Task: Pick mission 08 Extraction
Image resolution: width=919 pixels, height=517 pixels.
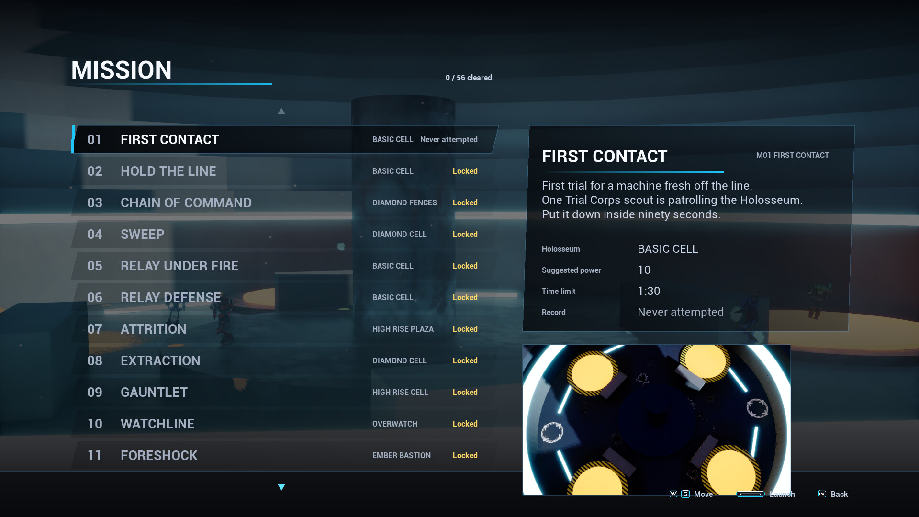Action: click(285, 360)
